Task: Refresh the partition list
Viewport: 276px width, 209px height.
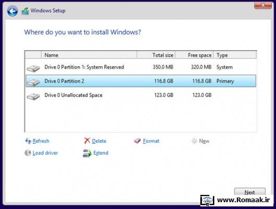Action: [x=41, y=141]
